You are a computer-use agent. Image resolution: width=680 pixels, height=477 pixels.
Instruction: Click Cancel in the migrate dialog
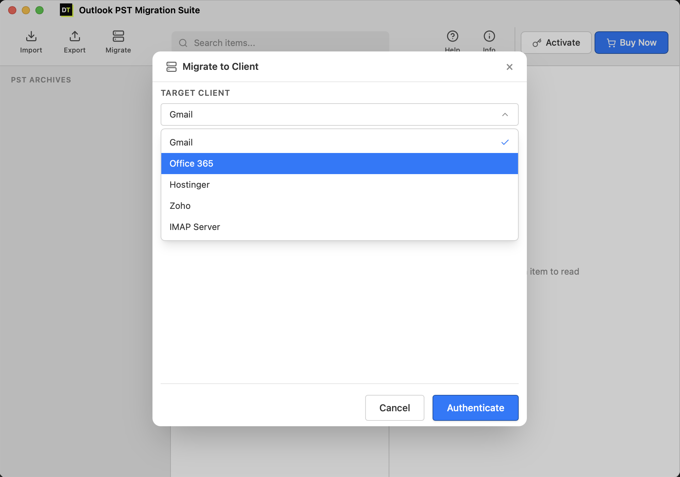pos(394,408)
